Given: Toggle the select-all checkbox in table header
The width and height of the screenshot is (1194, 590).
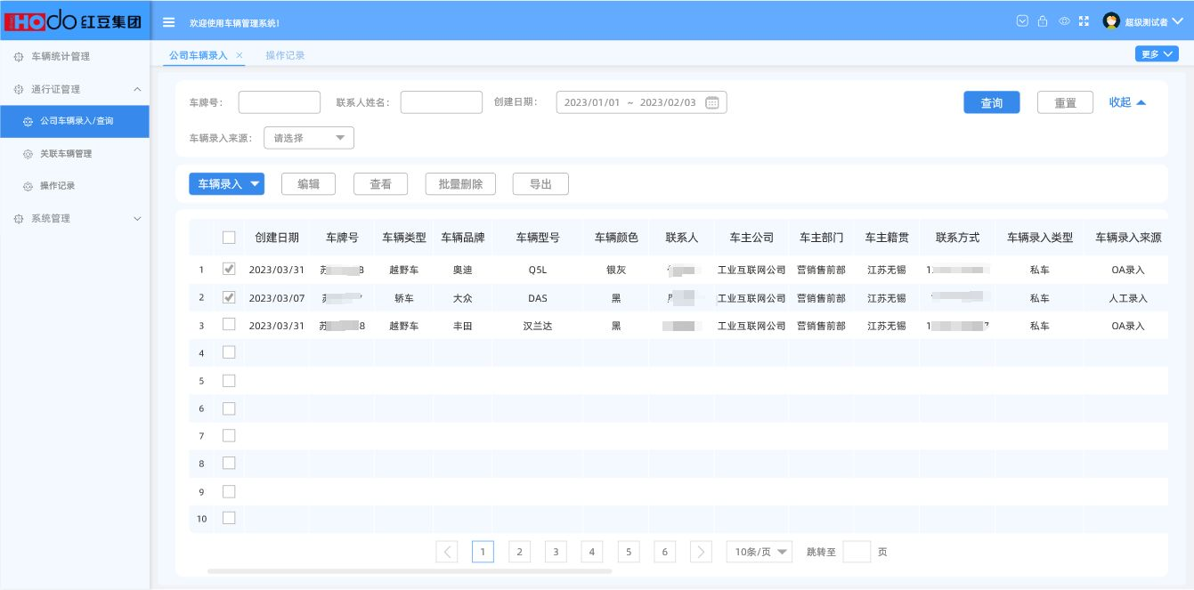Looking at the screenshot, I should click(x=229, y=238).
